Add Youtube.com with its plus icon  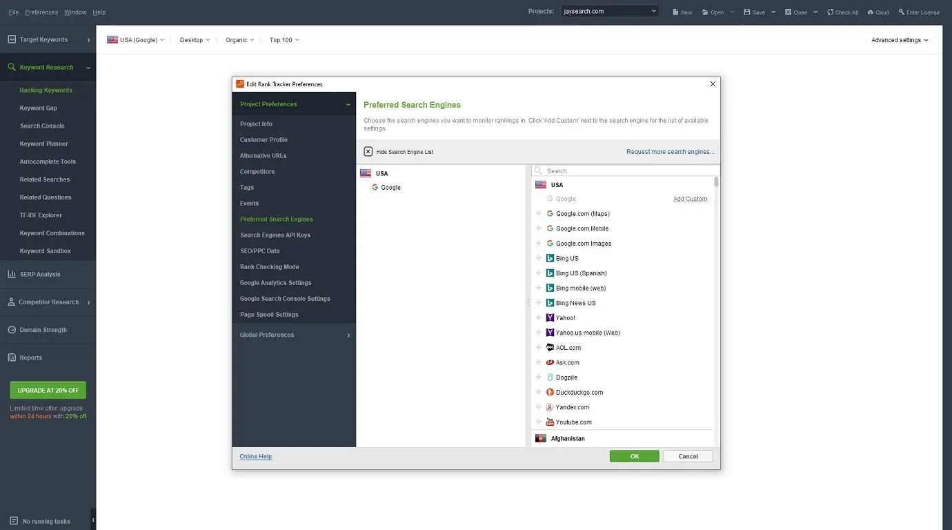tap(539, 422)
